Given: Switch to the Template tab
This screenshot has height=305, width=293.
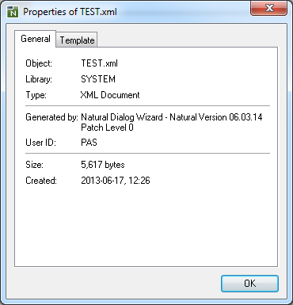Looking at the screenshot, I should click(77, 40).
